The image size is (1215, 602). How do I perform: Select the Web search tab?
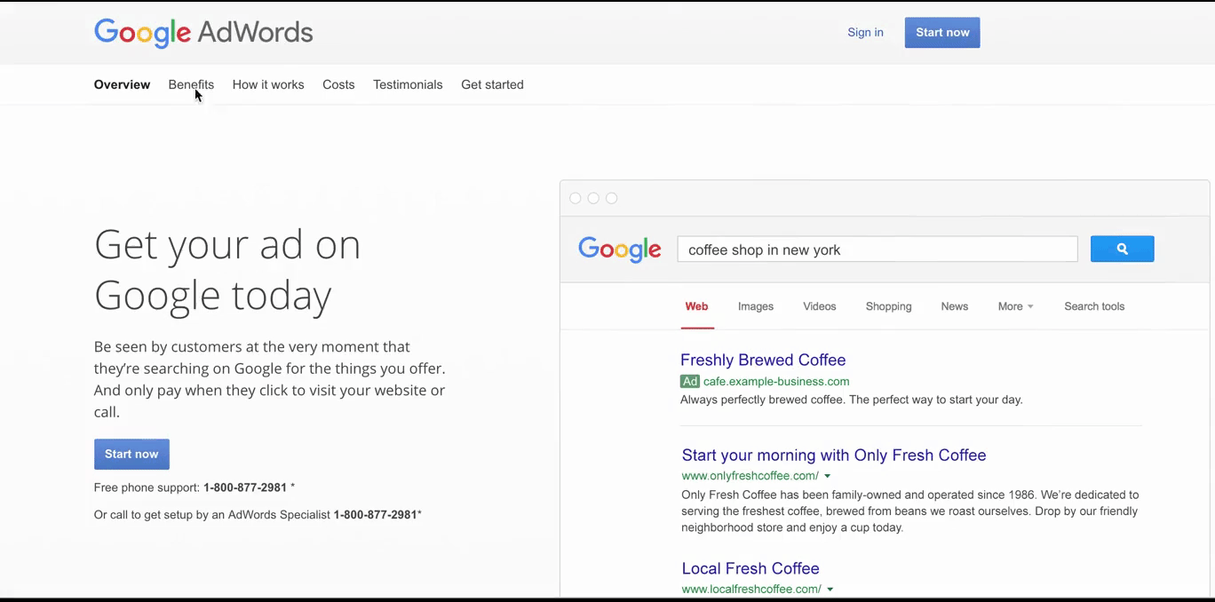coord(696,306)
